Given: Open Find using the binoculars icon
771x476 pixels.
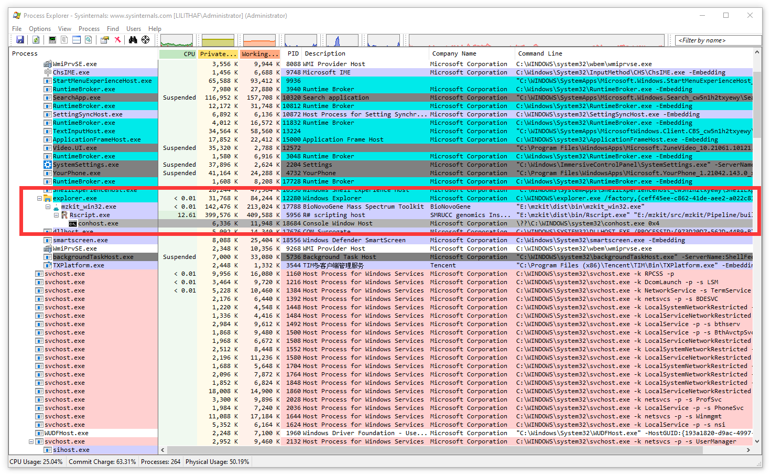Looking at the screenshot, I should click(x=133, y=40).
